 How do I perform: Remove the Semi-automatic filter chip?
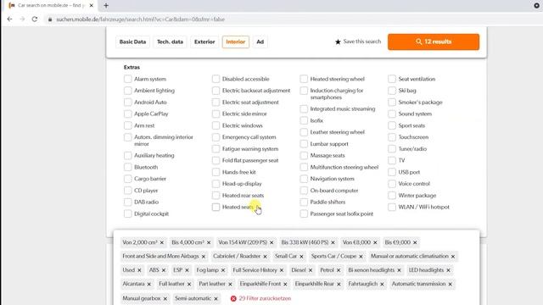click(x=216, y=298)
